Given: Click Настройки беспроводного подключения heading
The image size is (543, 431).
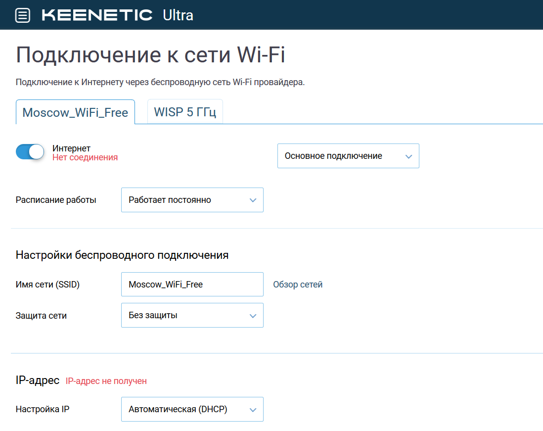Looking at the screenshot, I should click(x=122, y=255).
